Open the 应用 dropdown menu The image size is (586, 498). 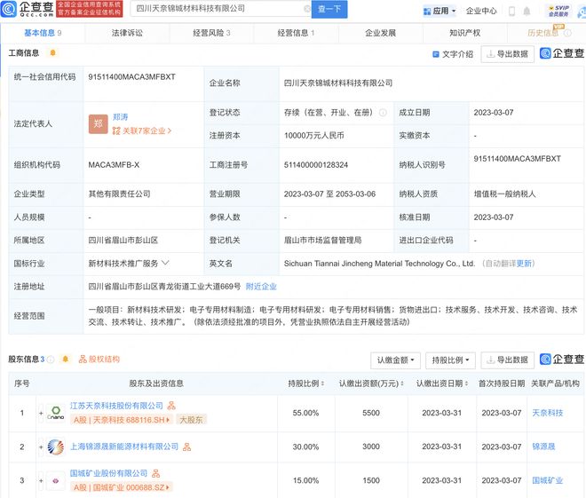(439, 12)
